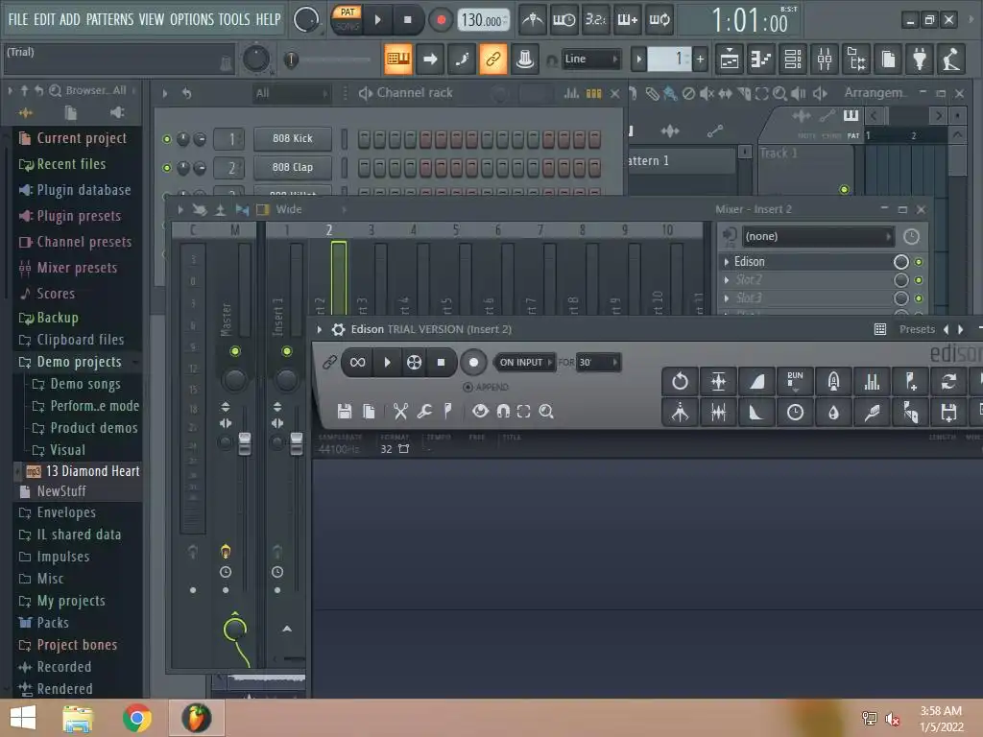Open the OPTIONS menu

[x=192, y=19]
